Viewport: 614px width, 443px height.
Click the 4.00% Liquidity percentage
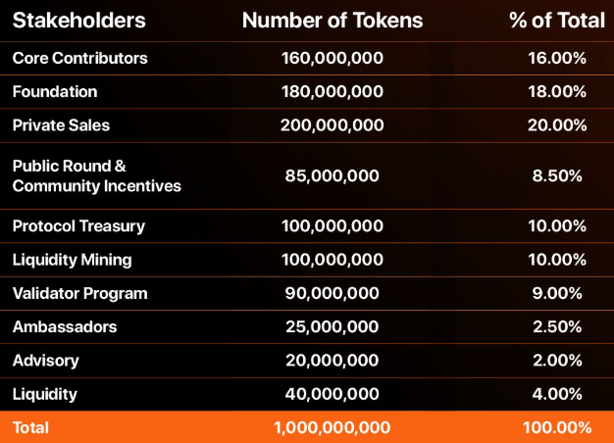click(x=557, y=394)
